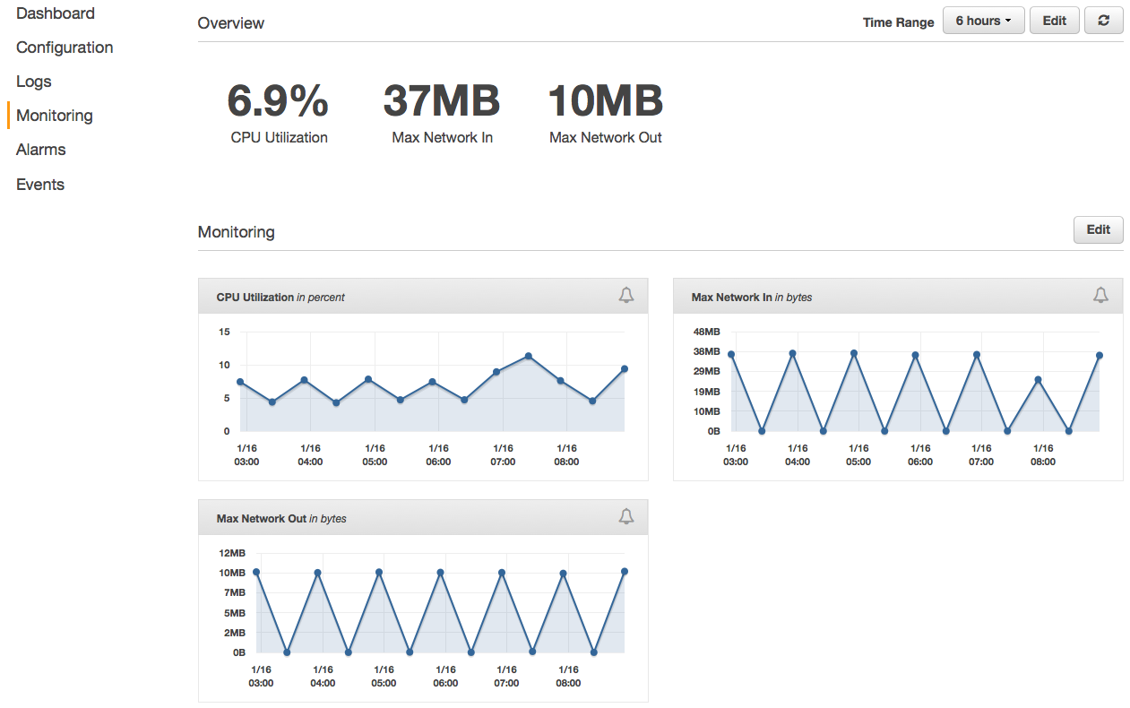Click the 7MB axis label on Max Network Out chart
This screenshot has height=708, width=1130.
[235, 593]
